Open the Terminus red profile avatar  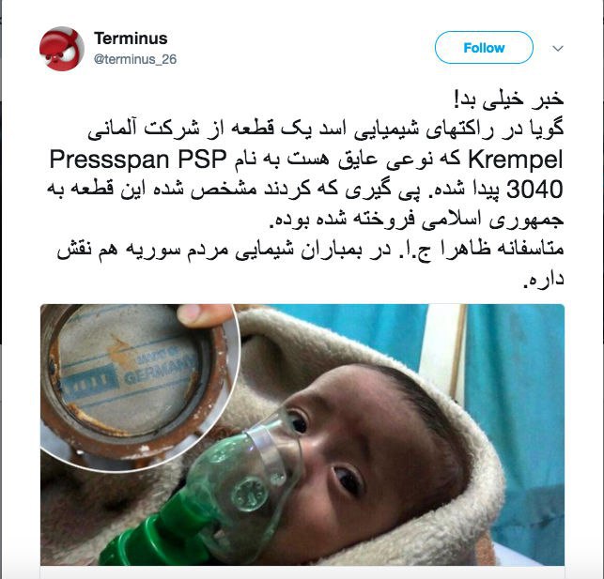point(62,49)
